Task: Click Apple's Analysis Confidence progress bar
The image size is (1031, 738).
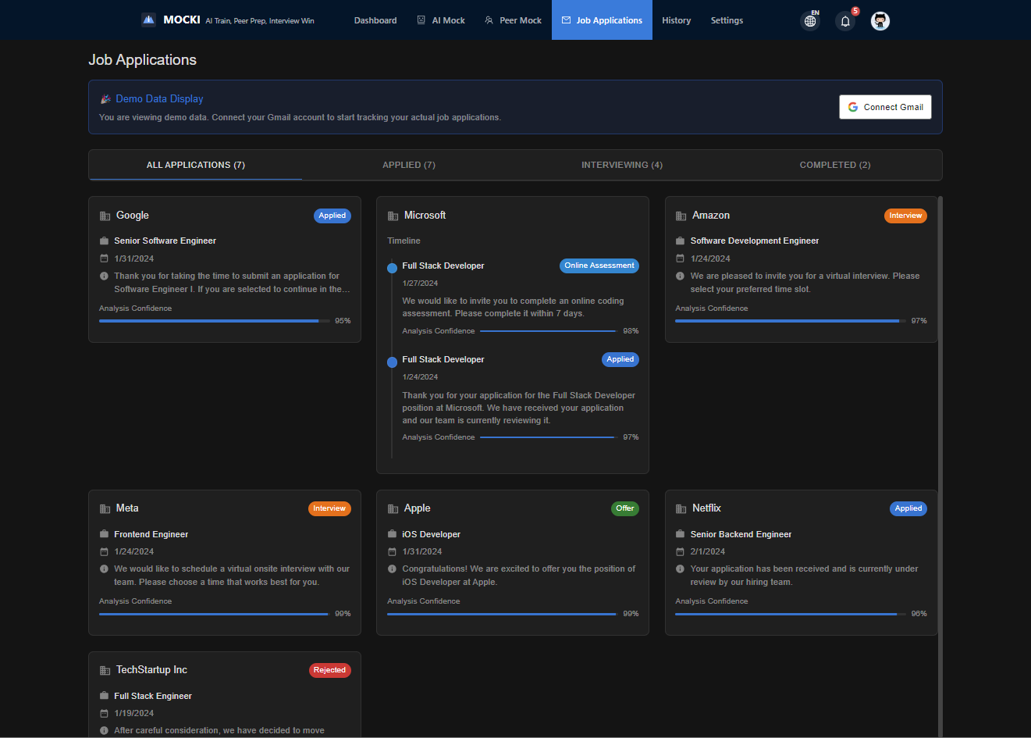Action: [501, 614]
